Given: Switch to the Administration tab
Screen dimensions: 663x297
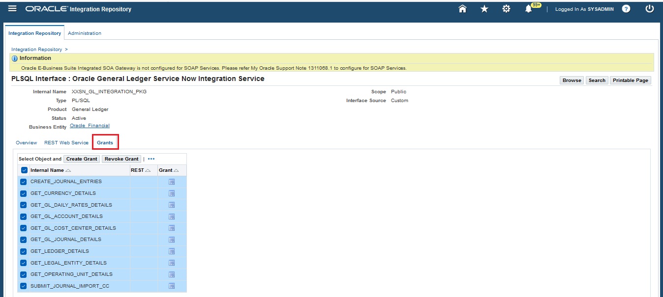Looking at the screenshot, I should [x=85, y=33].
